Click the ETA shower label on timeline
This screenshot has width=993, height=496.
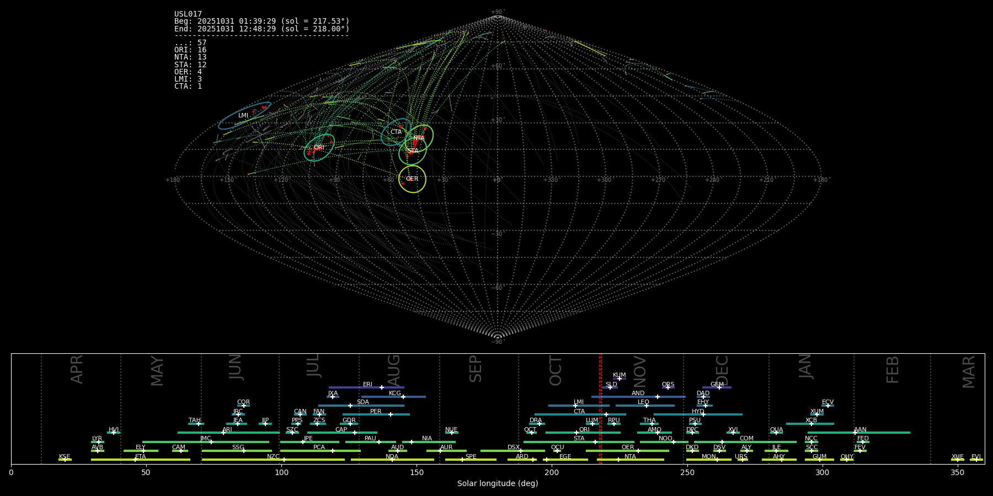pyautogui.click(x=141, y=457)
